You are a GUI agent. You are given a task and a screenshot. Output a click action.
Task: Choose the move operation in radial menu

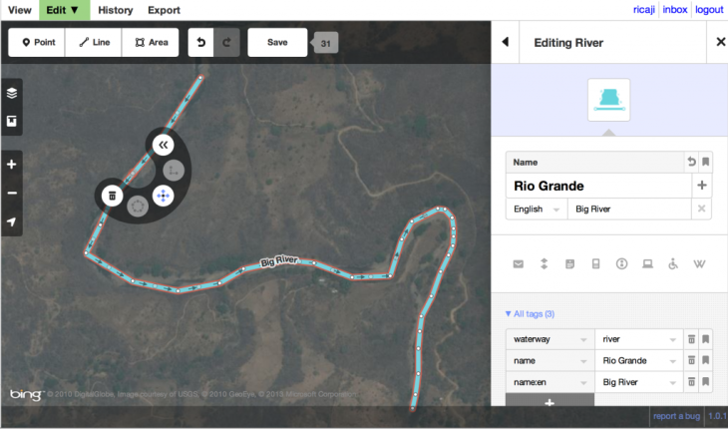pos(163,196)
